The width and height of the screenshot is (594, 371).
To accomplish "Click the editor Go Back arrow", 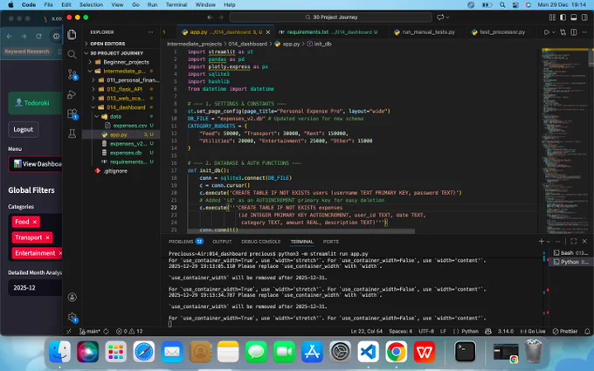I will click(210, 17).
